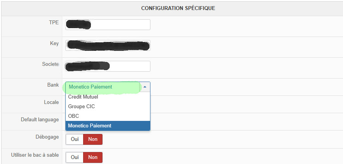Screen dimensions: 343x164
Task: Click the Utiliser le bac à sable label
Action: point(35,155)
